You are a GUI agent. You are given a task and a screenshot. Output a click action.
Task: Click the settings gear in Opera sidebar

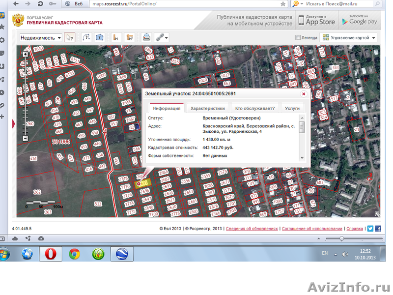coord(2,40)
